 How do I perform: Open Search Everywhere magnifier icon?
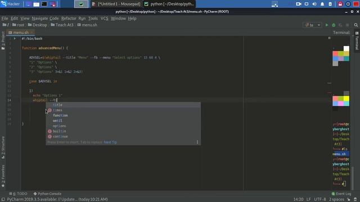[356, 25]
